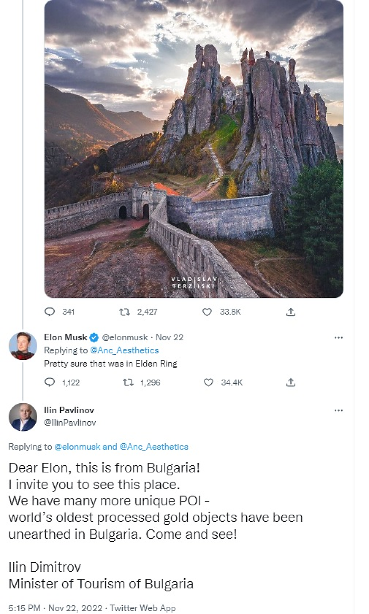The height and width of the screenshot is (614, 369).
Task: Open Elon Musk's profile picture
Action: pos(23,346)
